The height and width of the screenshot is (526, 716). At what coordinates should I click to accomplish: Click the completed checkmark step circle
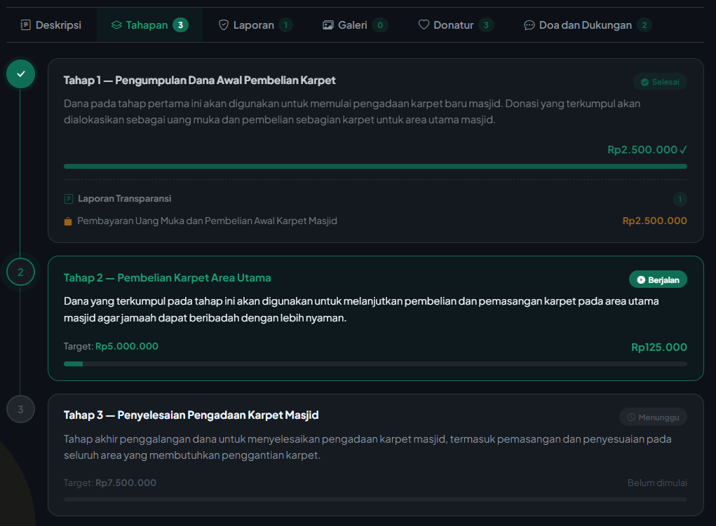(20, 74)
